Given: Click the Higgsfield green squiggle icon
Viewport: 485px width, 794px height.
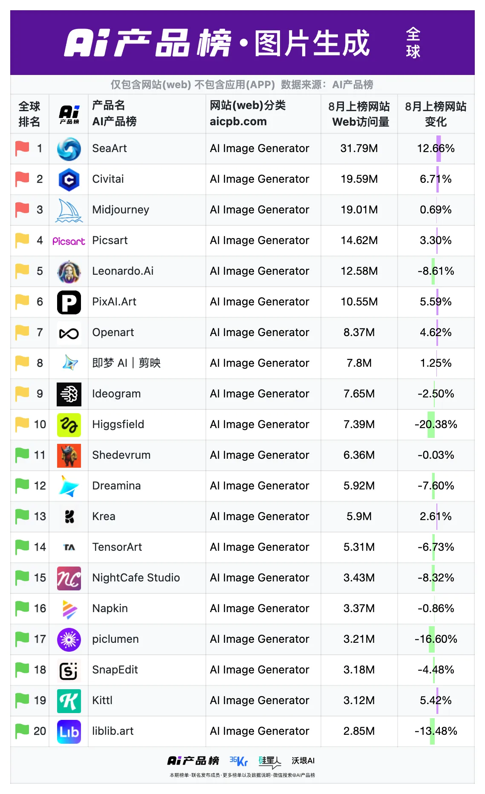Looking at the screenshot, I should coord(69,425).
